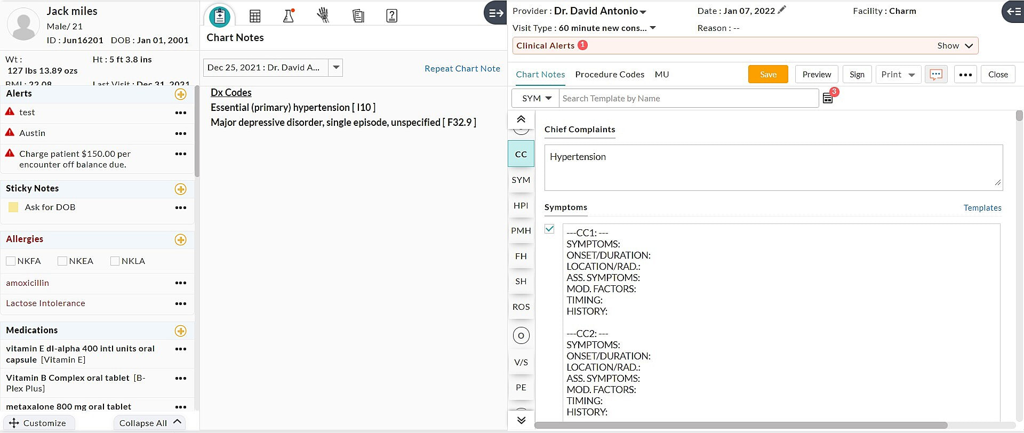
Task: Check the NKFA allergy checkbox
Action: coord(11,261)
